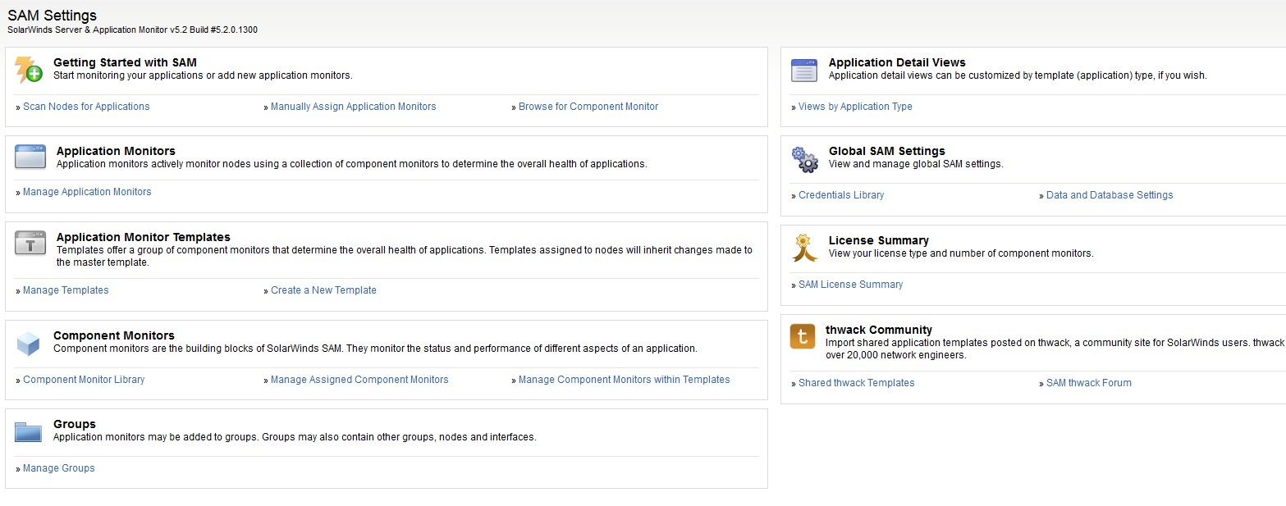Click the License Summary ribbon icon
This screenshot has width=1286, height=506.
(804, 248)
